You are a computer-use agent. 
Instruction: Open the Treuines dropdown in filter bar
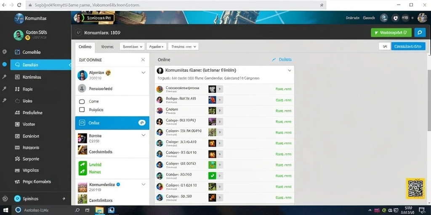point(183,47)
